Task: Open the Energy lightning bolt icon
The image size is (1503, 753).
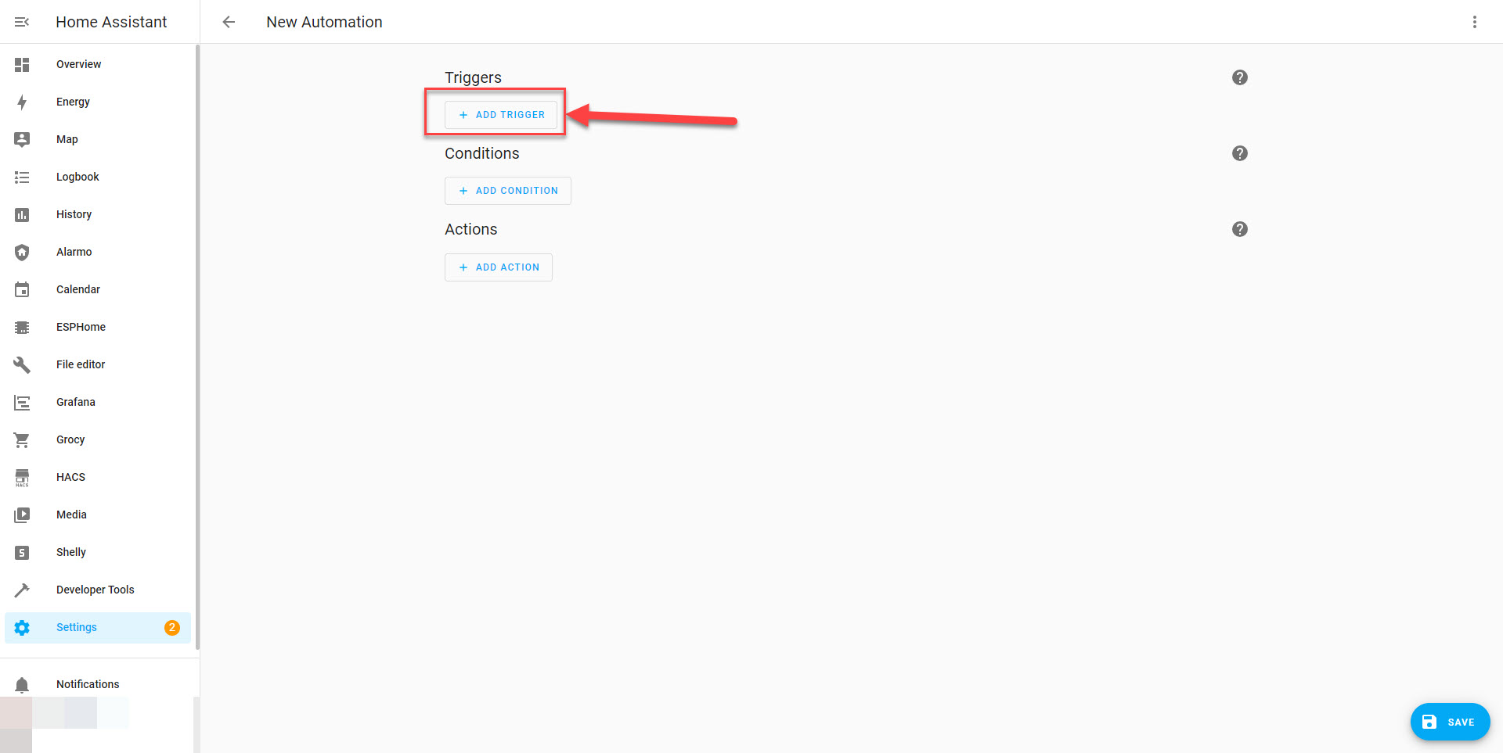Action: point(22,102)
